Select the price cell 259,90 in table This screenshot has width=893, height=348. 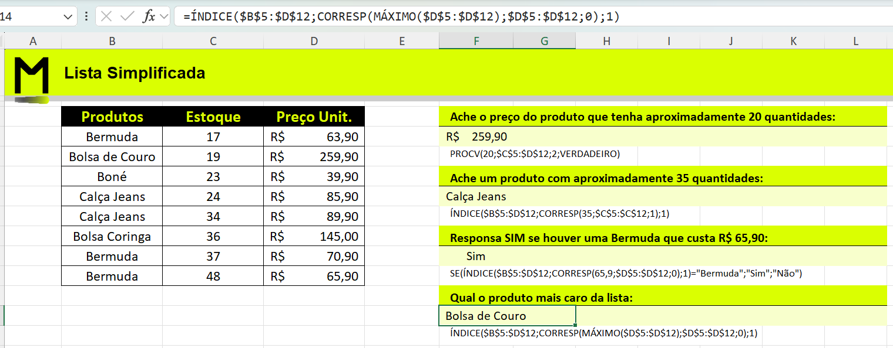(314, 157)
